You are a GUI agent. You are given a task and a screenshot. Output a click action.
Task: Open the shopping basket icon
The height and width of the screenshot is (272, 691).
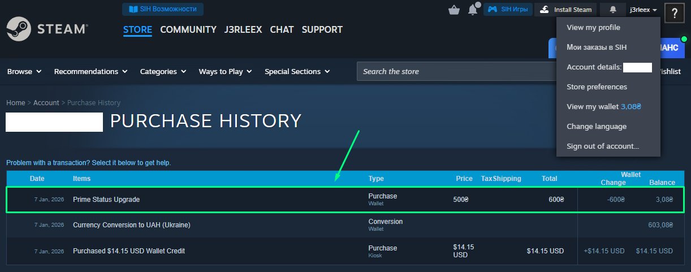pyautogui.click(x=454, y=10)
